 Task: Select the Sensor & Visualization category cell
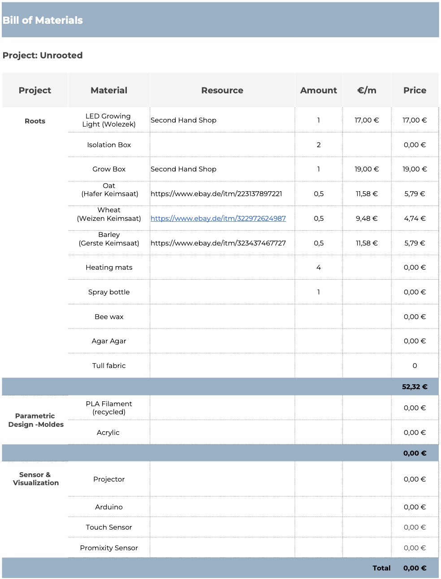[x=35, y=479]
